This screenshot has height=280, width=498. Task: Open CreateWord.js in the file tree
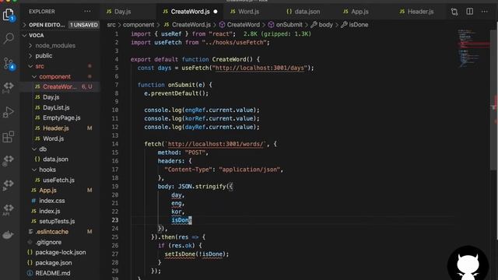tap(60, 86)
